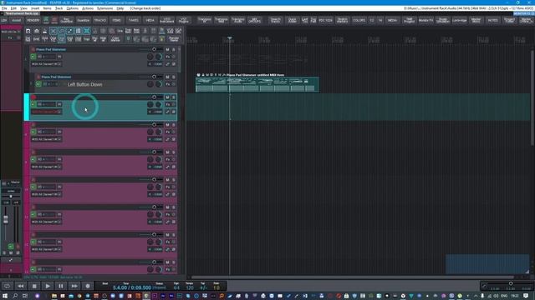Open MIDI input dropdown on second magenta track
This screenshot has height=300, width=535.
47,167
